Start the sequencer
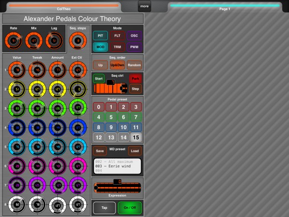Image resolution: width=289 pixels, height=217 pixels. pos(99,79)
